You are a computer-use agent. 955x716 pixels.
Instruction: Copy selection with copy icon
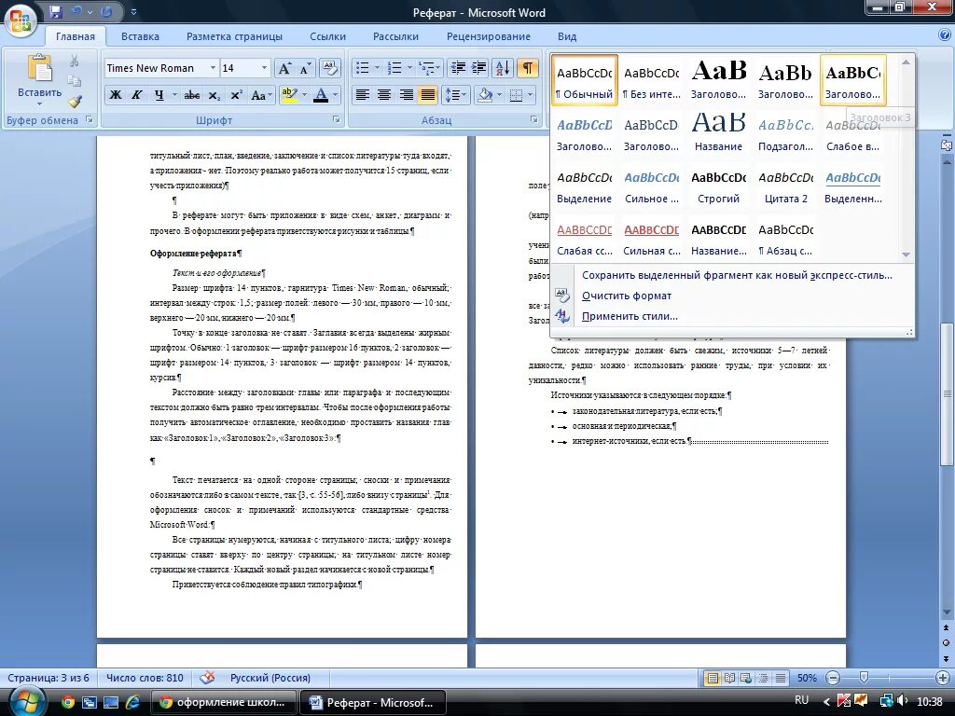tap(75, 81)
